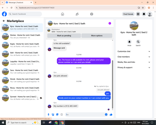Image resolution: width=156 pixels, height=125 pixels.
Task: Go to the Home feed icon
Action: pyautogui.click(x=62, y=14)
